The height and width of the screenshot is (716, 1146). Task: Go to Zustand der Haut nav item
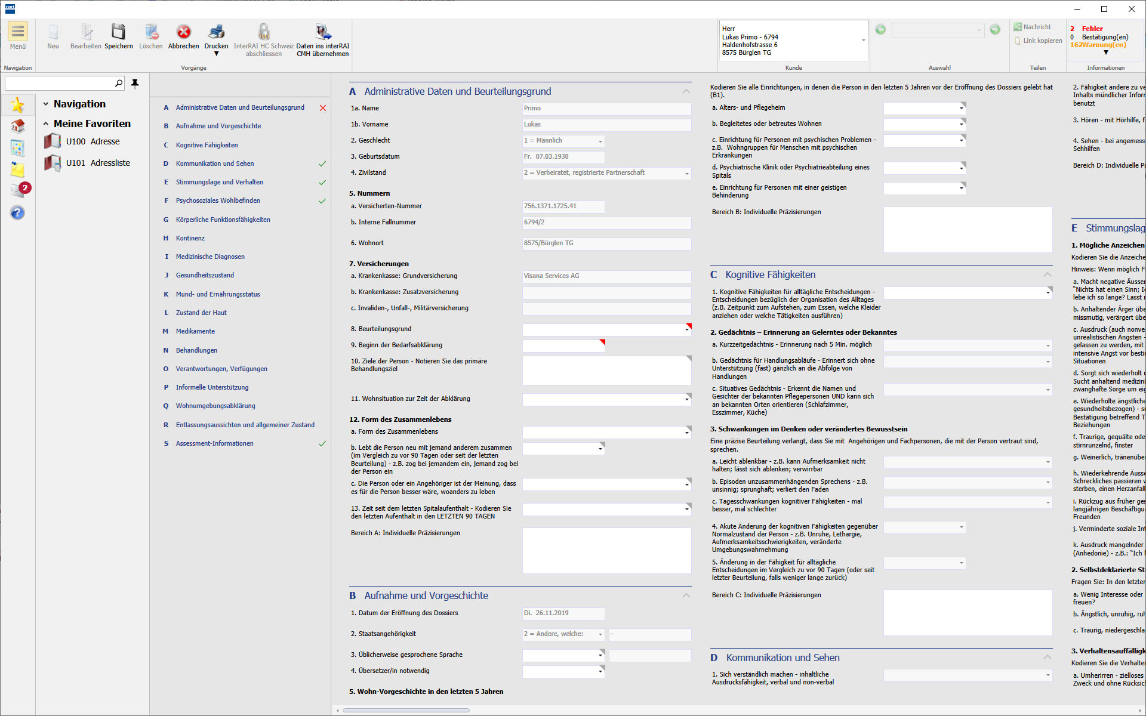point(201,313)
